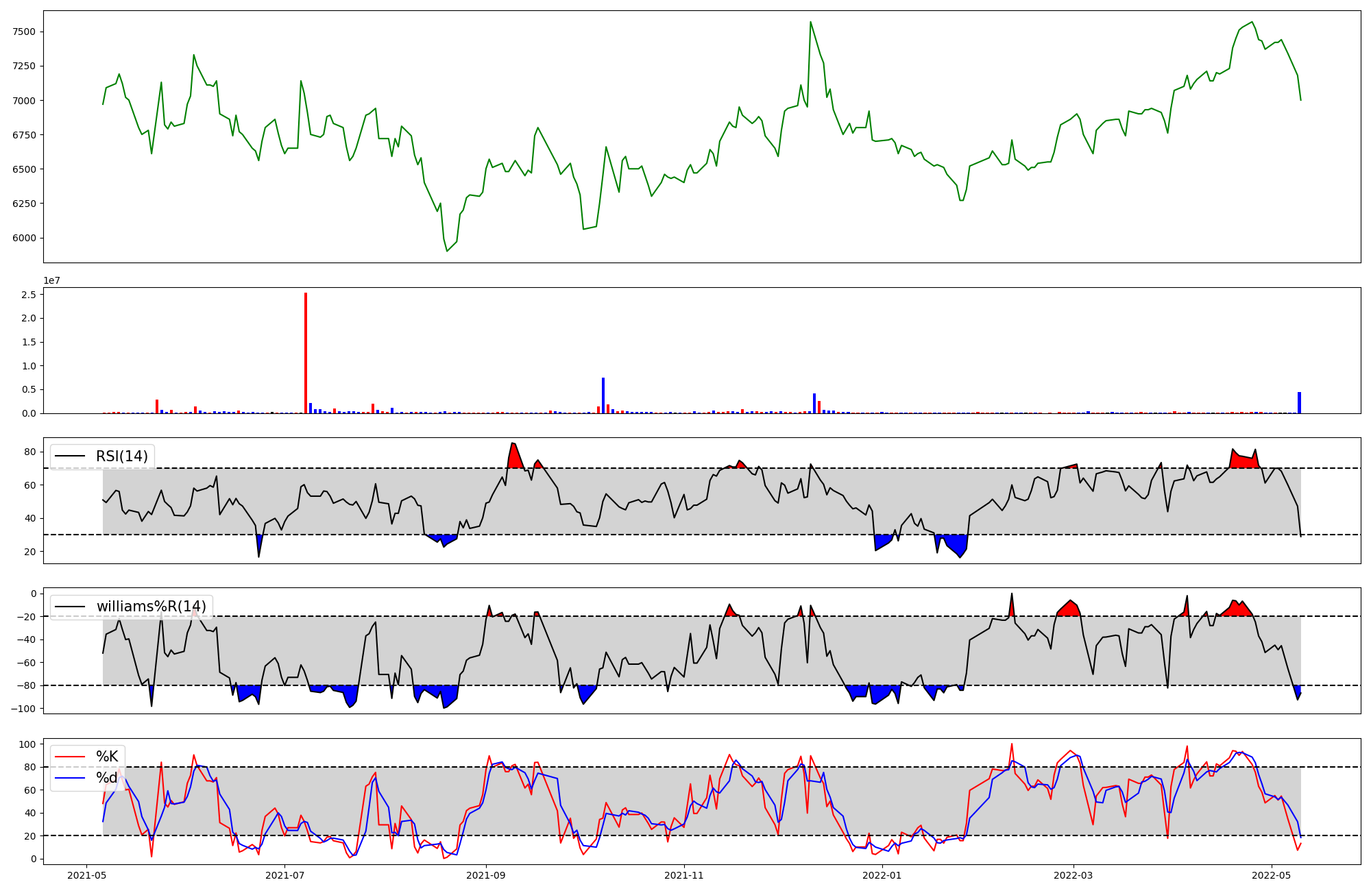Click the 6000 price axis tick label

click(24, 239)
